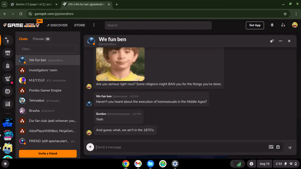Open the We fun ben chat row
301x169 pixels.
click(48, 60)
